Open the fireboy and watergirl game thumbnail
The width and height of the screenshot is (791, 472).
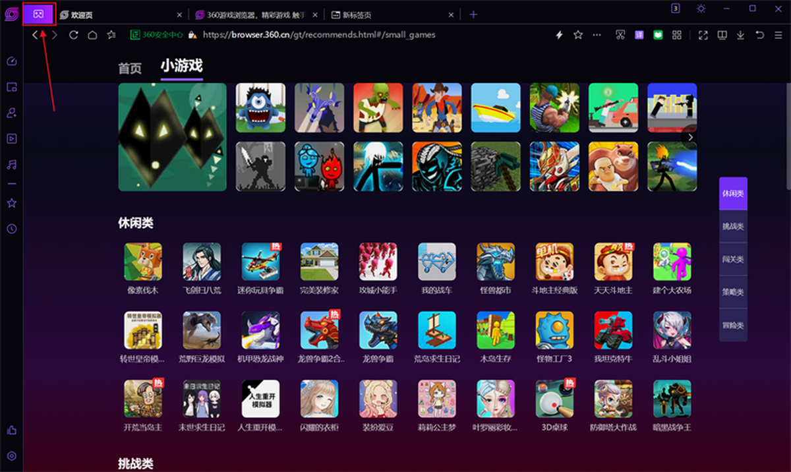tap(319, 166)
